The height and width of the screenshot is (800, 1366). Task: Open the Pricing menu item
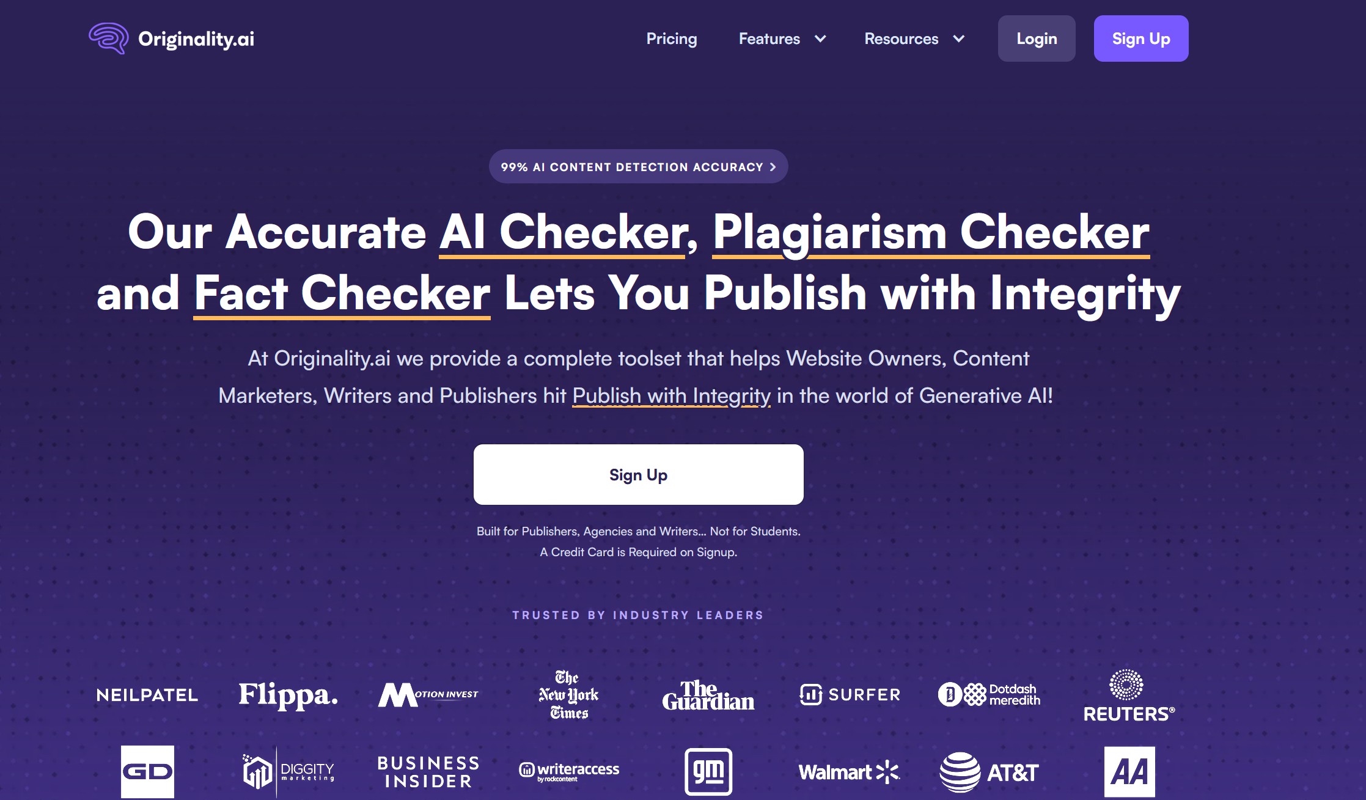pos(672,39)
